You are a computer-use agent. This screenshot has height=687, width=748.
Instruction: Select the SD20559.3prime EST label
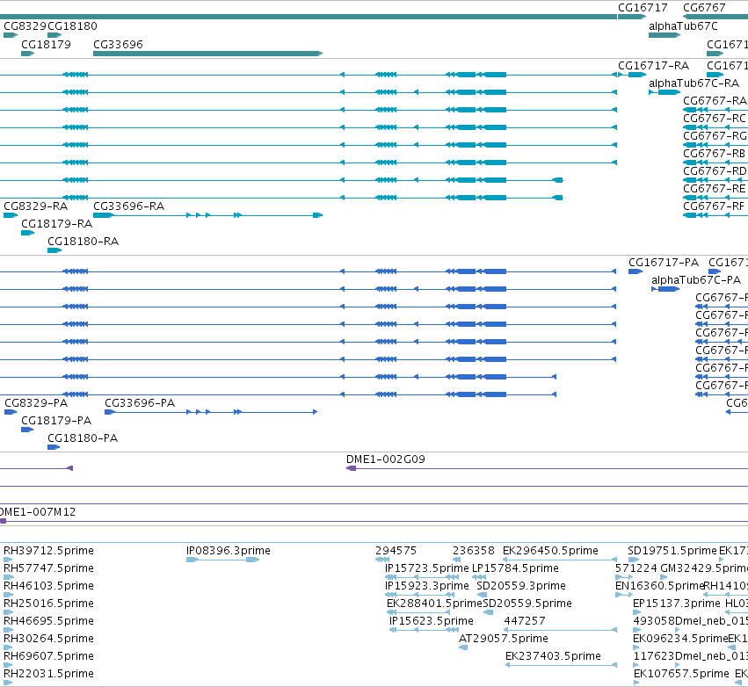coord(521,585)
